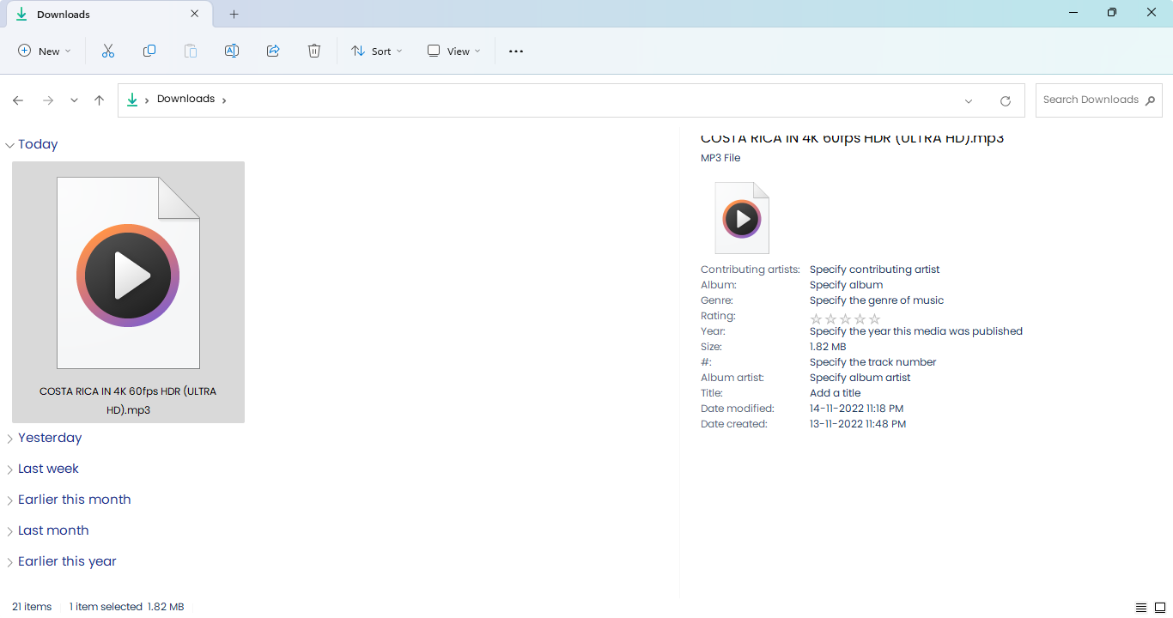Click the Paste icon in the toolbar

coord(191,51)
